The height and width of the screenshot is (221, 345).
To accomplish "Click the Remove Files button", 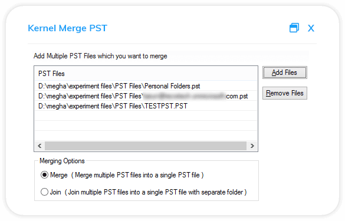I will (x=284, y=93).
